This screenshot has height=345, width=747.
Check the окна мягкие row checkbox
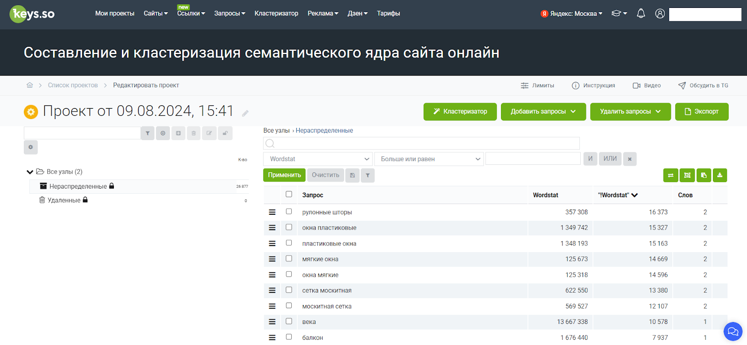point(289,274)
